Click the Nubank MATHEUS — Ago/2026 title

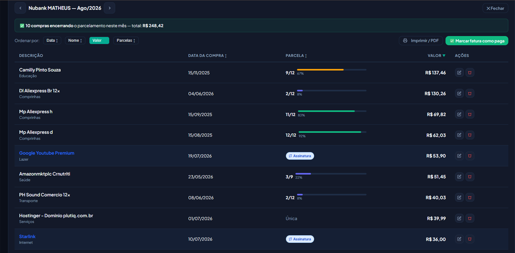(x=65, y=8)
